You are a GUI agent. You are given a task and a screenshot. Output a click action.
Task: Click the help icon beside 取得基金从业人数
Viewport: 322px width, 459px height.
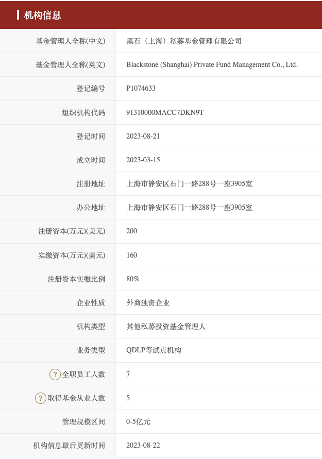[x=41, y=398]
